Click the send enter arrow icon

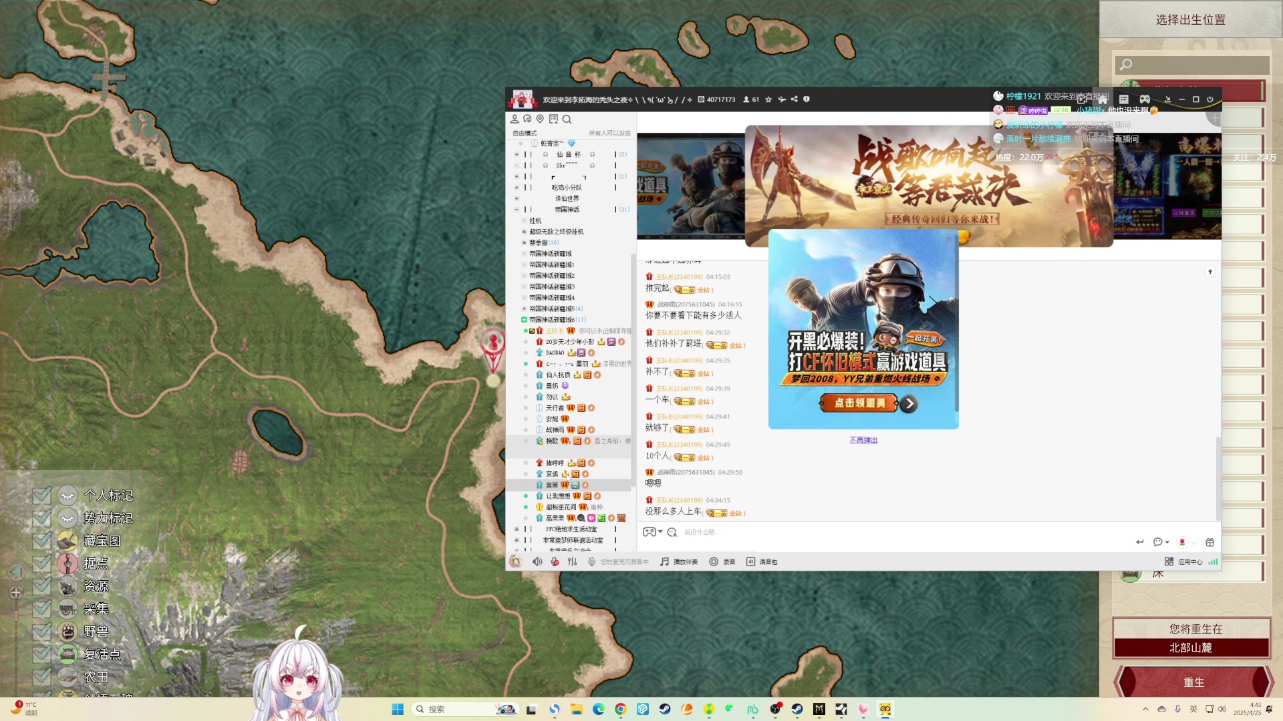[1140, 542]
